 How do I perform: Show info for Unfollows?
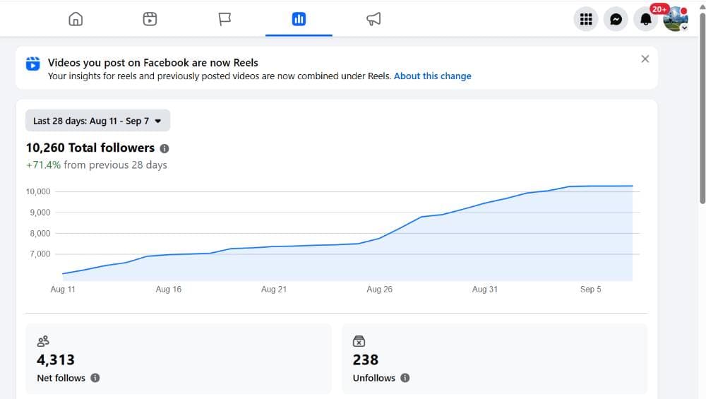click(405, 378)
